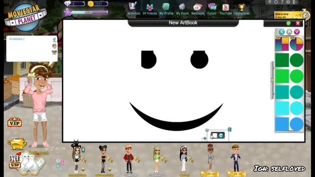Select the bright green square shape
The image size is (315, 177).
coord(282,76)
